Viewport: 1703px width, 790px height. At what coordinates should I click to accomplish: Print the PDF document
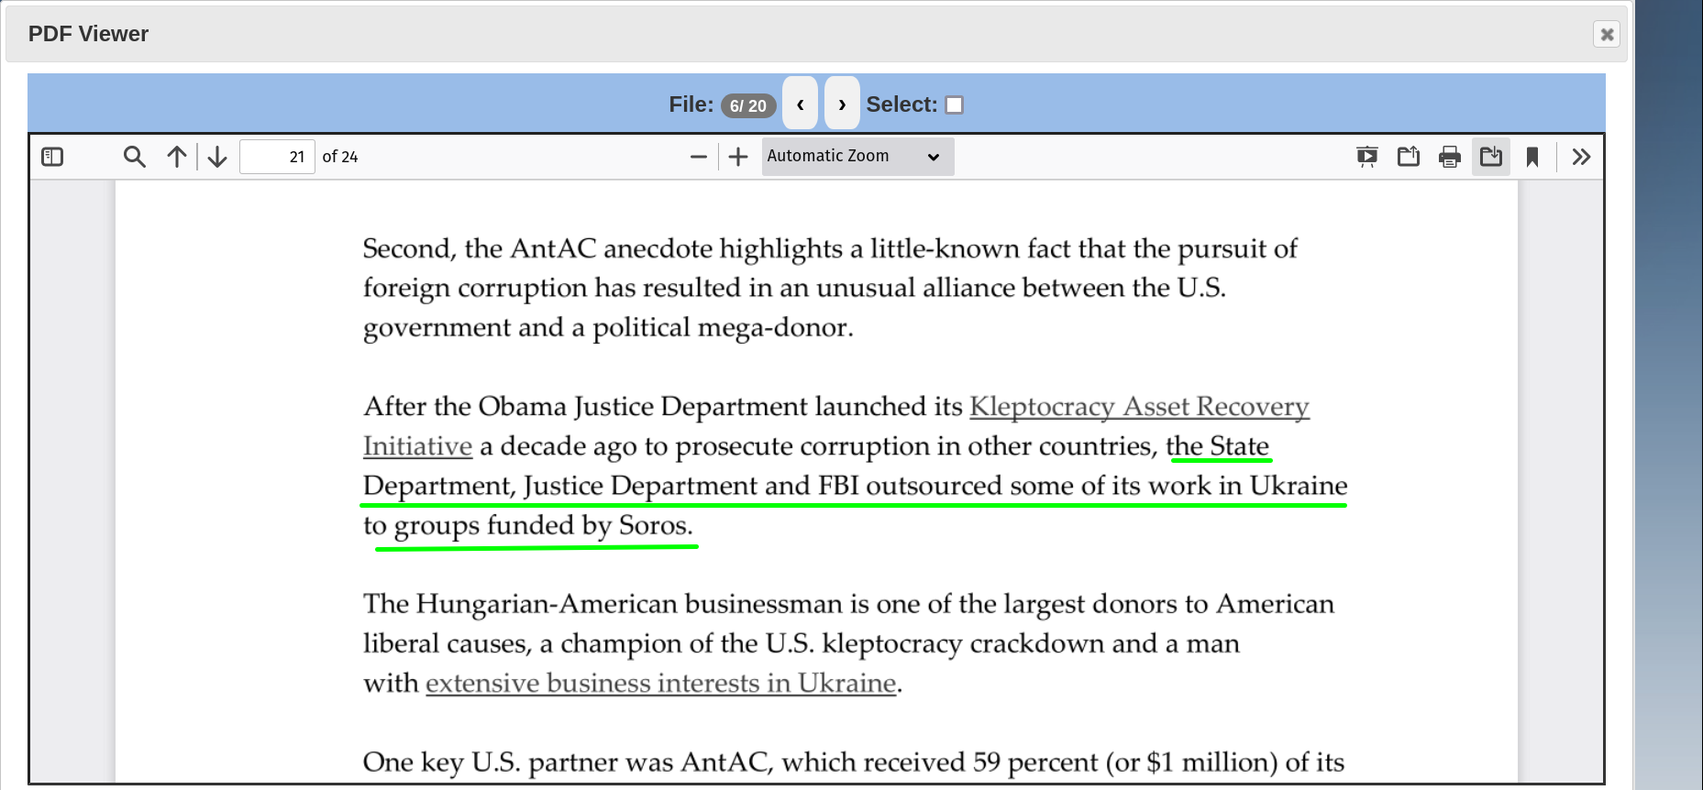pos(1450,157)
